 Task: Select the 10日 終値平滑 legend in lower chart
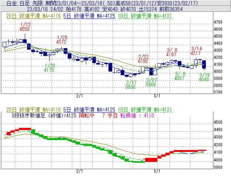click(145, 110)
